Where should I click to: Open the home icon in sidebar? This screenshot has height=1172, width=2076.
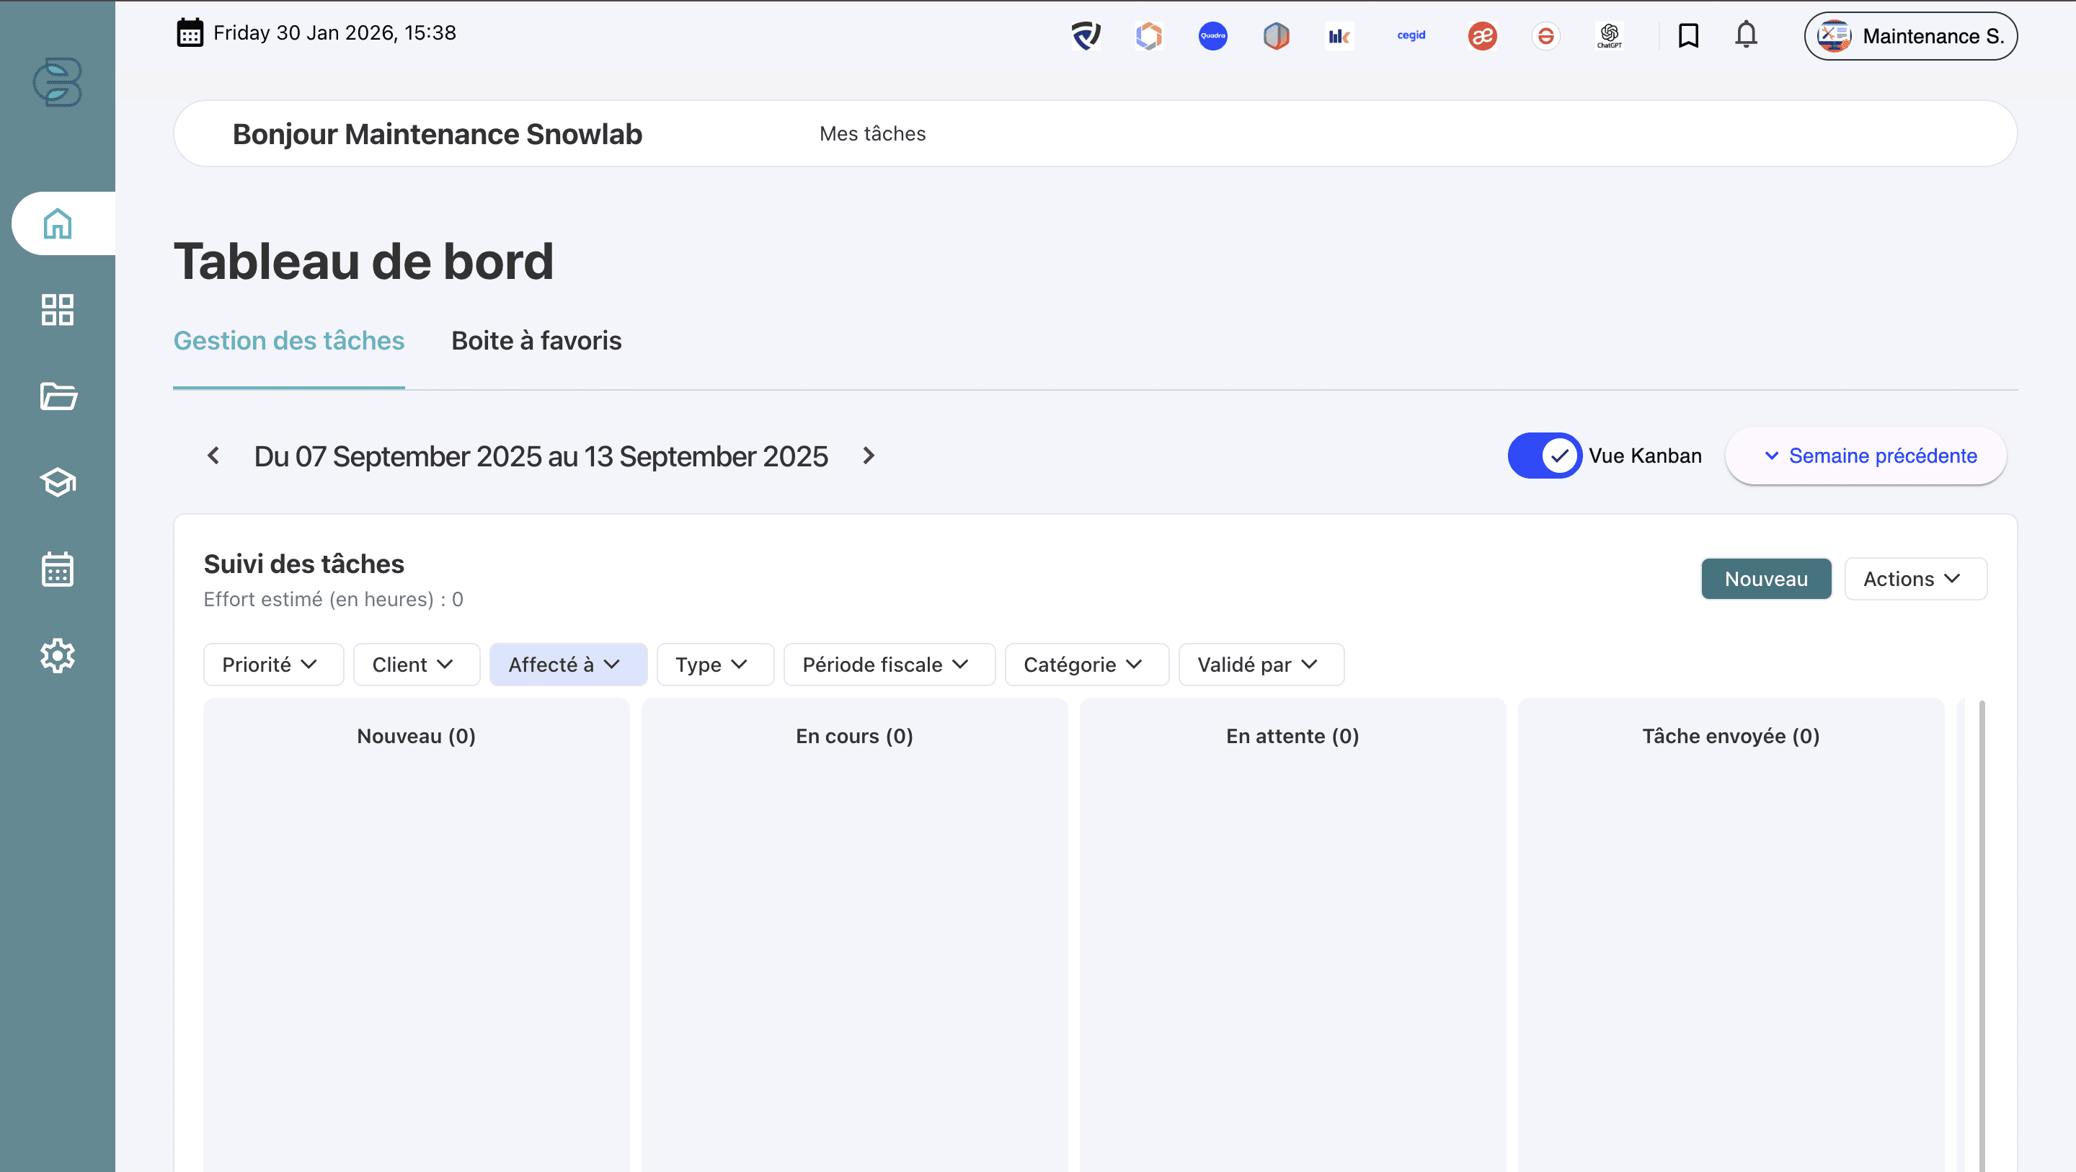click(x=57, y=223)
